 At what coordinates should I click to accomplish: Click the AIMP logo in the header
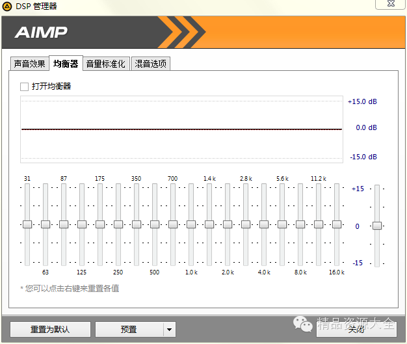tap(41, 33)
